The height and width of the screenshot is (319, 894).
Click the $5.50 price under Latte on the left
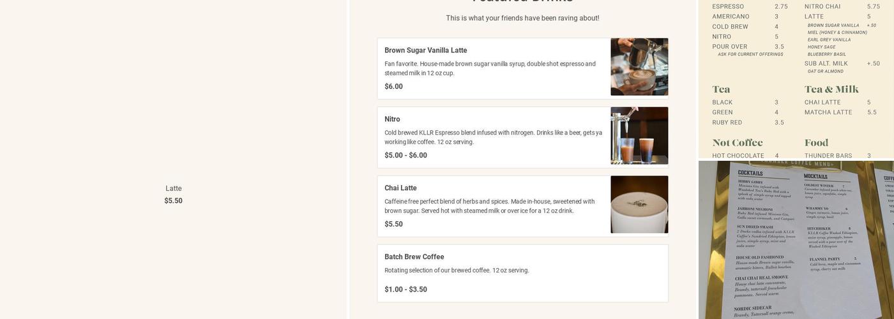pos(174,201)
